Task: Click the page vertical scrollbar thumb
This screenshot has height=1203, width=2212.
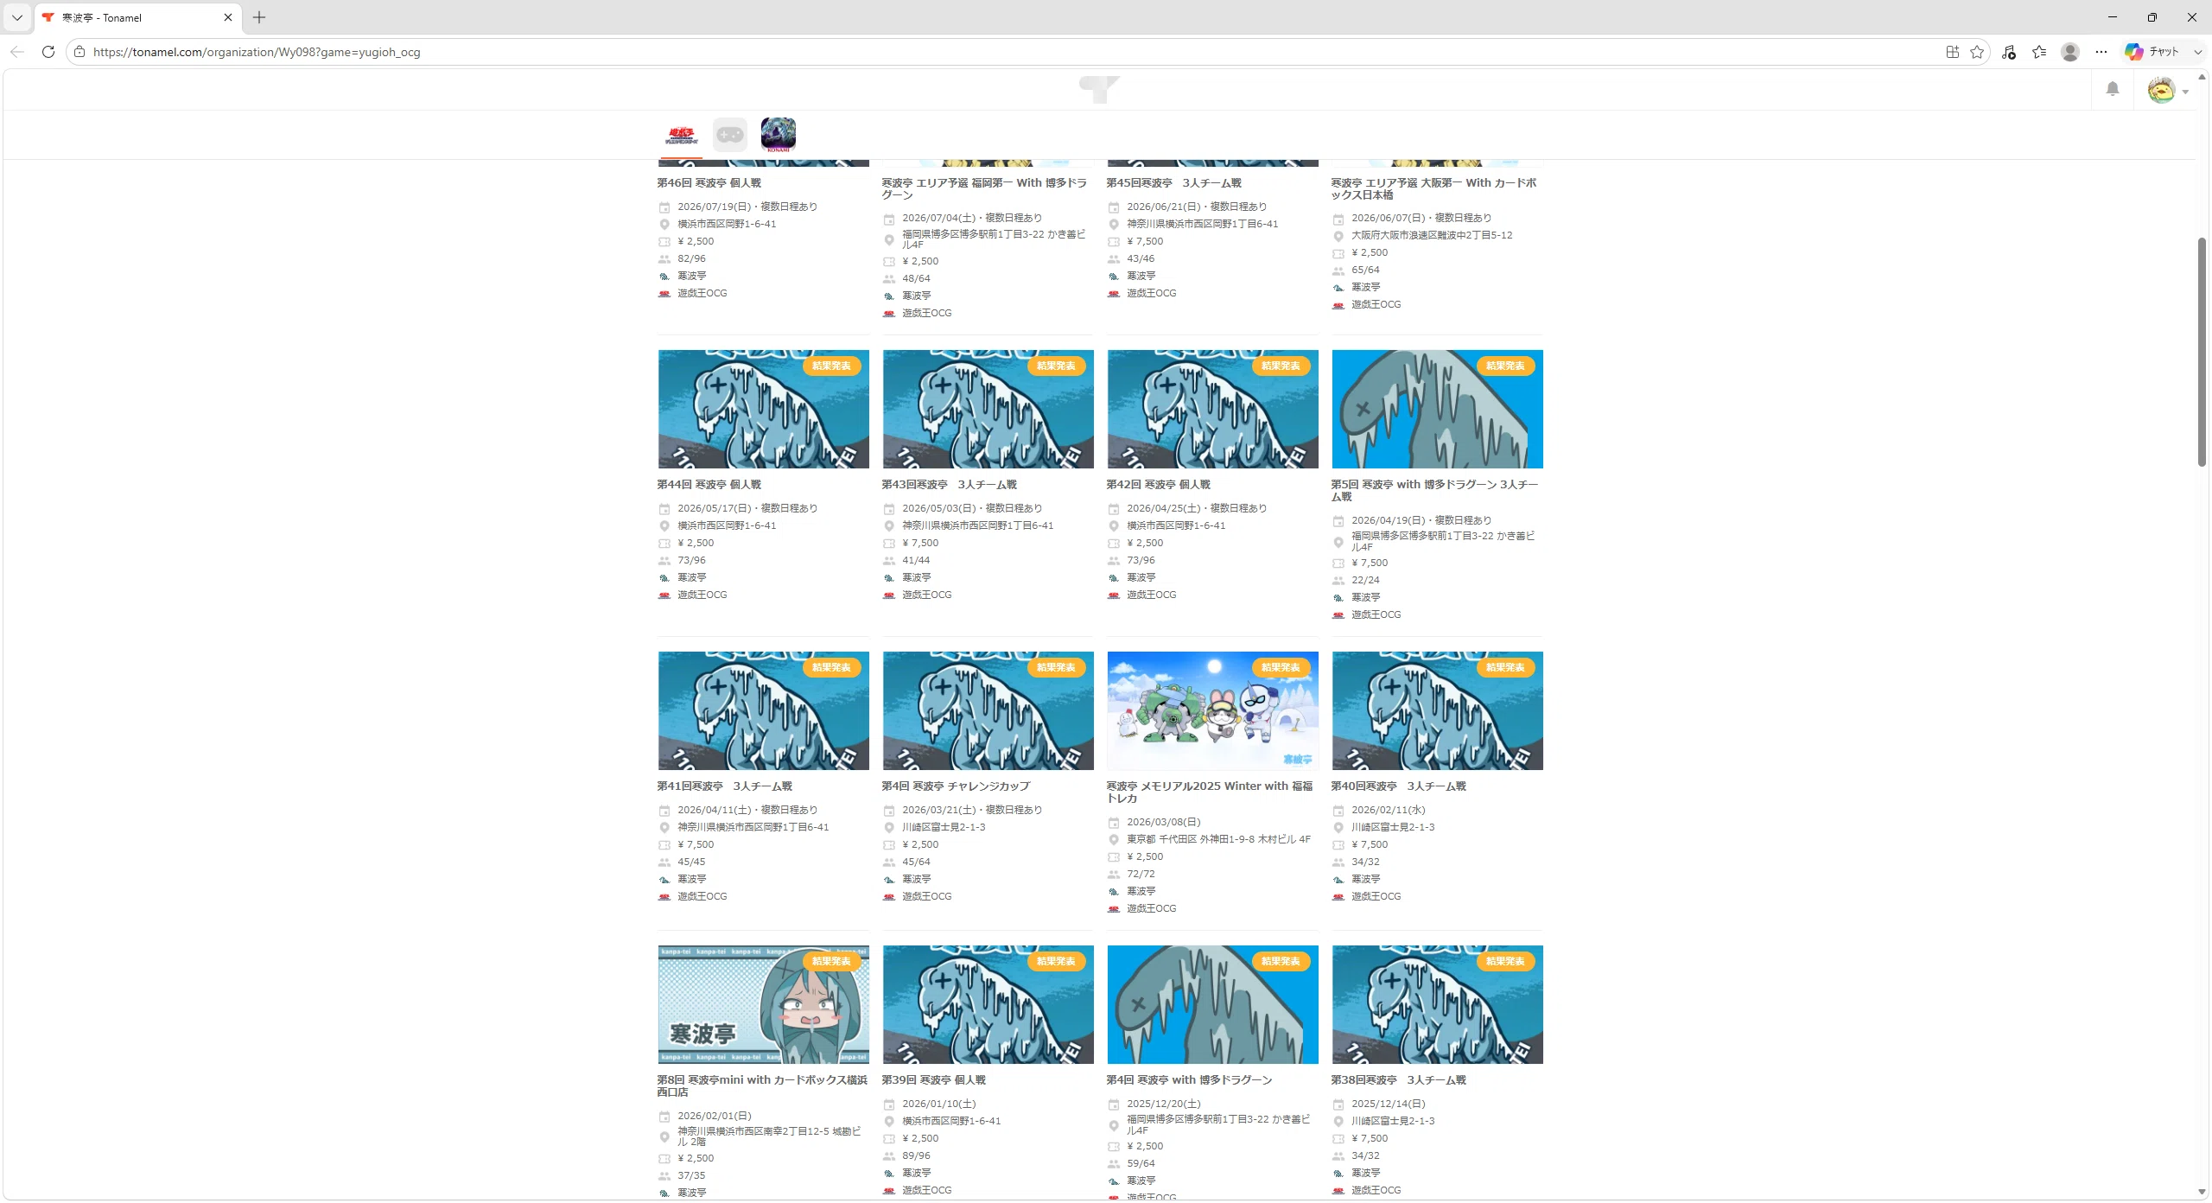Action: (2202, 352)
